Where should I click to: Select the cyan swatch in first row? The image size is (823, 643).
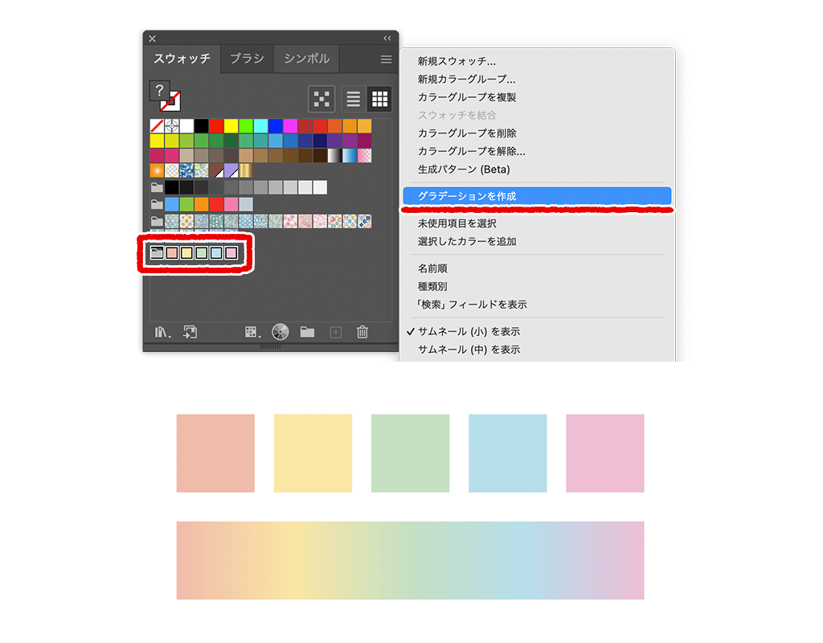(x=261, y=126)
